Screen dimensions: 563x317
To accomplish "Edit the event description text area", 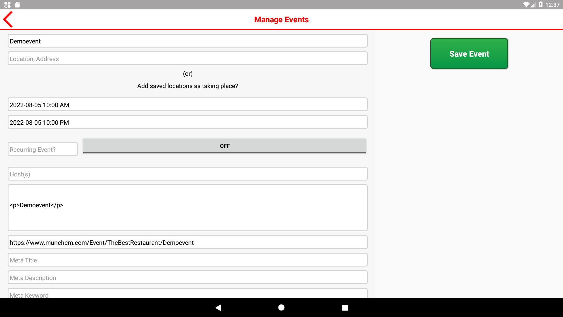I will click(187, 208).
